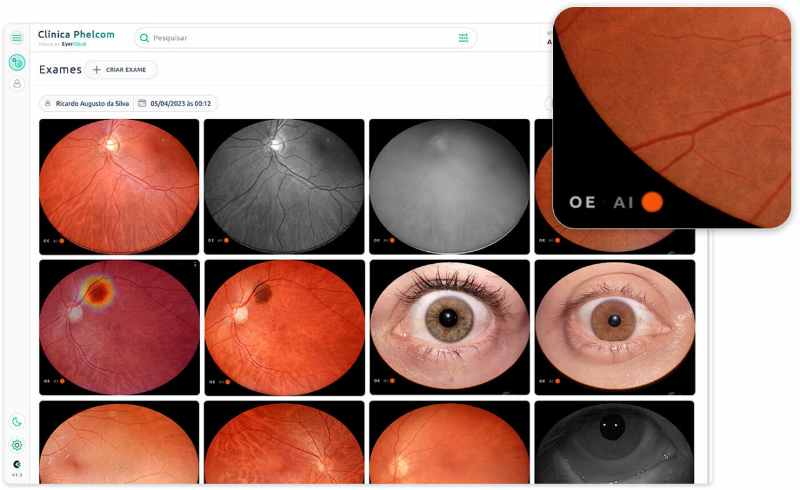Click the calendar icon in the date chip
Screen dimensions: 800x490
tap(142, 104)
